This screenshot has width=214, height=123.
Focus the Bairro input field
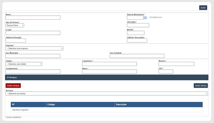[x=110, y=72]
